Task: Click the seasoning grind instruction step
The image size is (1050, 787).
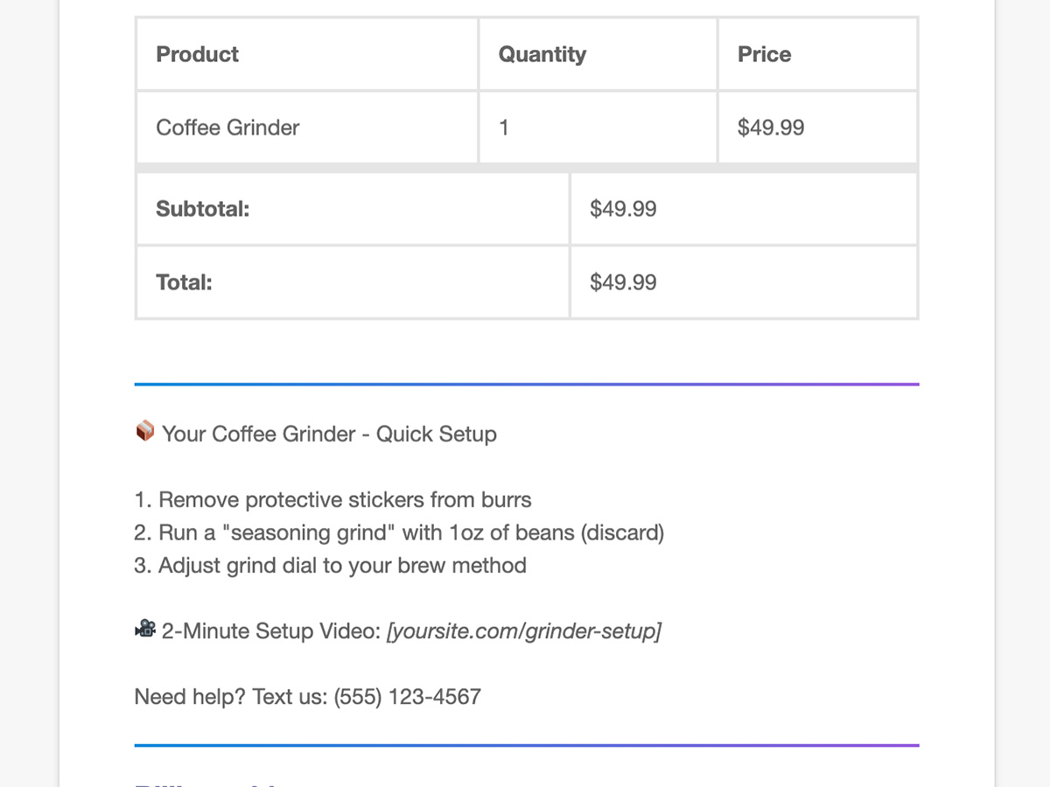Action: pyautogui.click(x=399, y=533)
